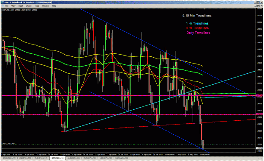Click the upper magenta price tag on price axis
The width and height of the screenshot is (264, 161).
click(259, 96)
